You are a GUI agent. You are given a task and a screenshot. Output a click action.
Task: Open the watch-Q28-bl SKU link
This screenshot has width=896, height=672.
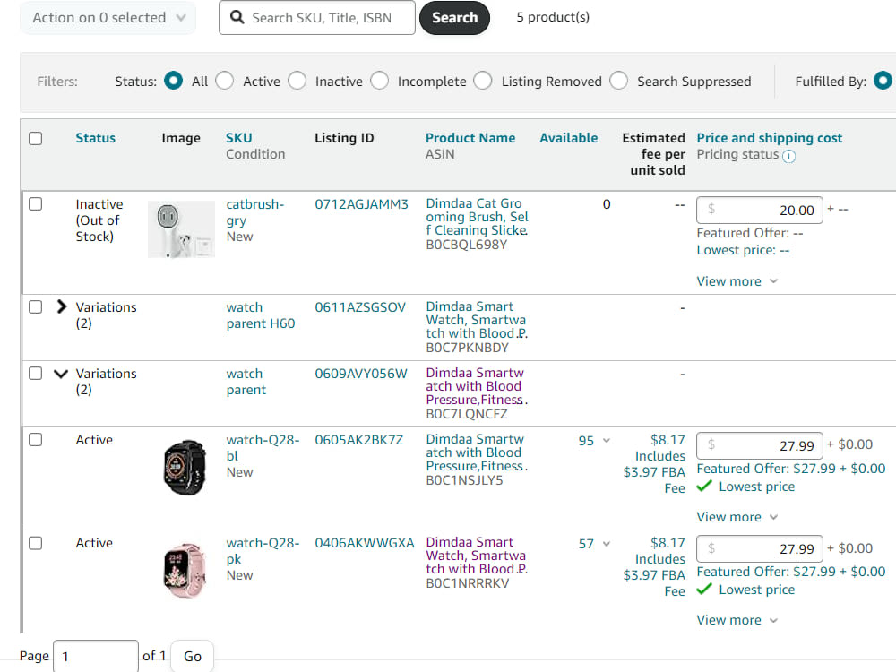(263, 448)
